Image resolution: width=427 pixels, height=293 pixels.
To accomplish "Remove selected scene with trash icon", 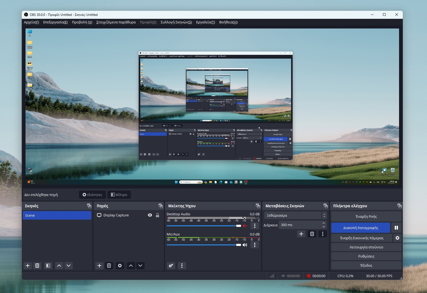I will click(x=37, y=266).
